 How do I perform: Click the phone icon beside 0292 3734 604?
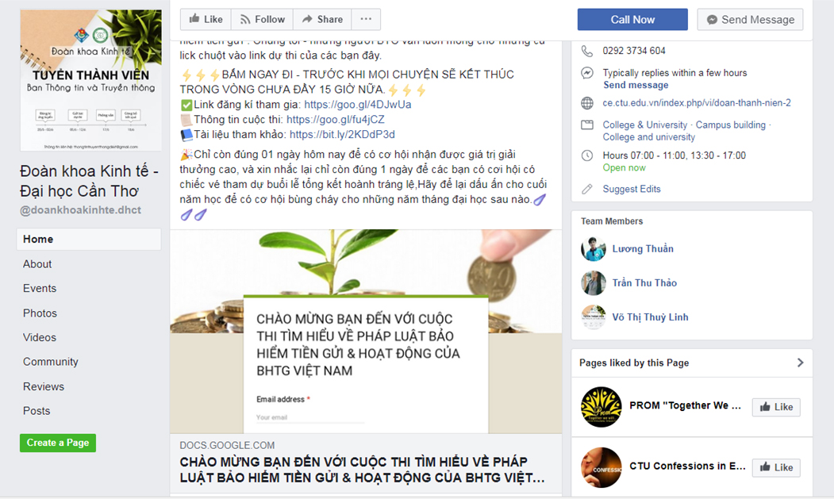(x=586, y=51)
